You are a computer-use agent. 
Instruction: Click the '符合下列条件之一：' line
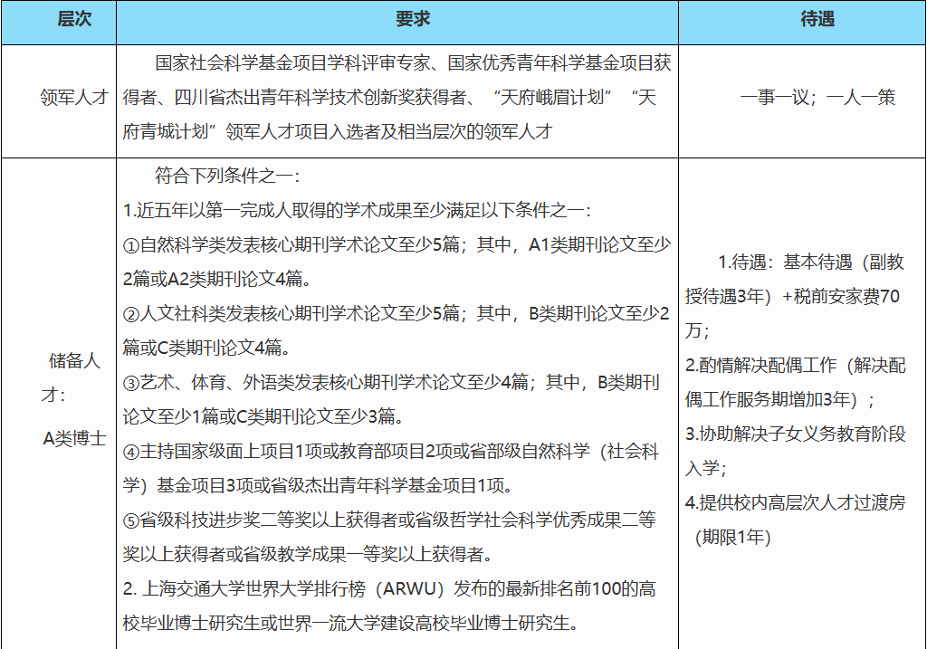pos(228,176)
